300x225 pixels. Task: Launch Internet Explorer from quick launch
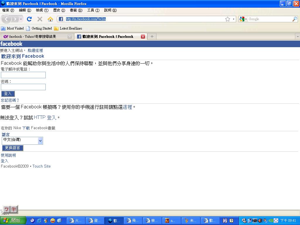(x=39, y=221)
